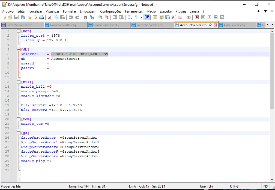Viewport: 275px width, 190px height.
Task: Switch to the GameServer02.cfg tab
Action: tap(106, 25)
